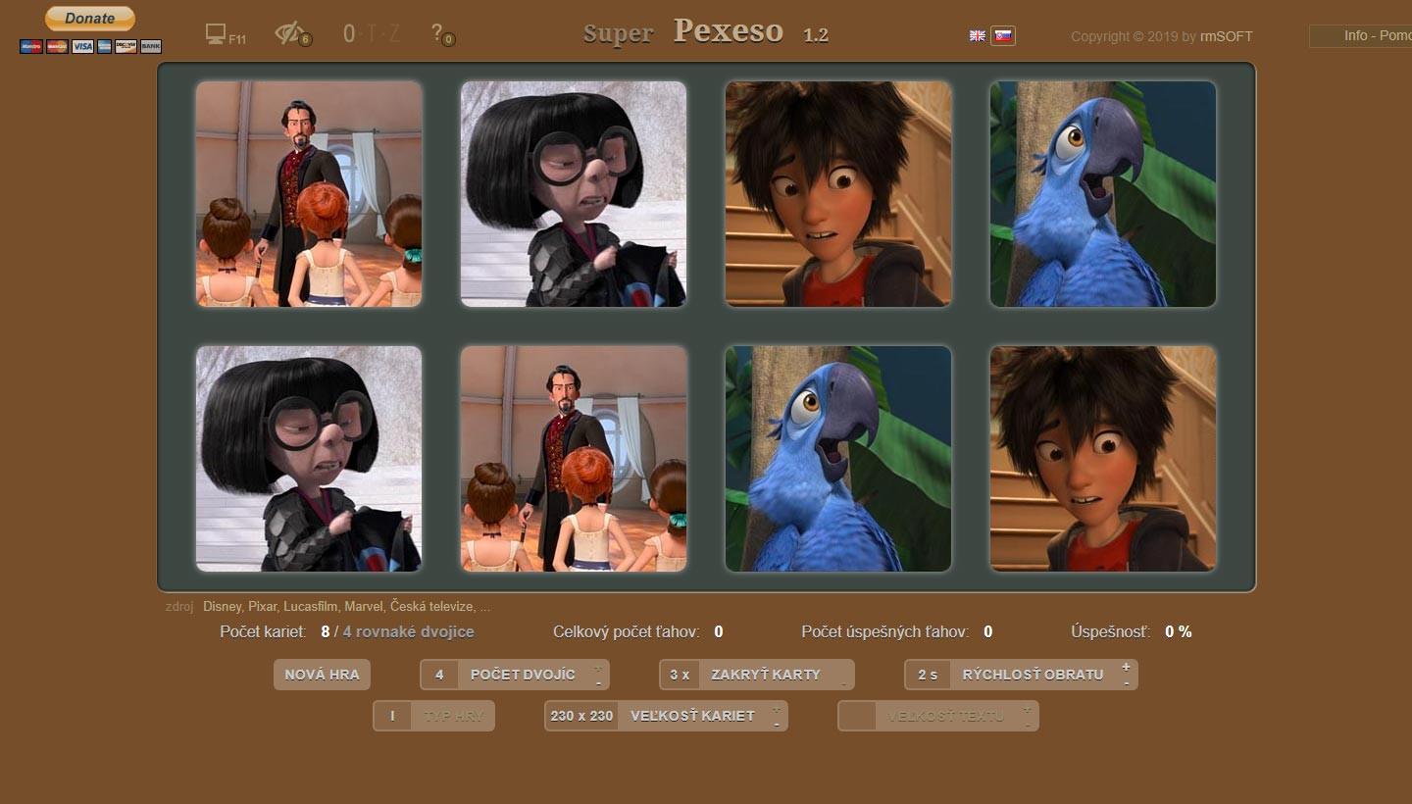The image size is (1412, 804).
Task: Decrease VEĽKOSŤ KARIET with the minus
Action: tap(777, 724)
